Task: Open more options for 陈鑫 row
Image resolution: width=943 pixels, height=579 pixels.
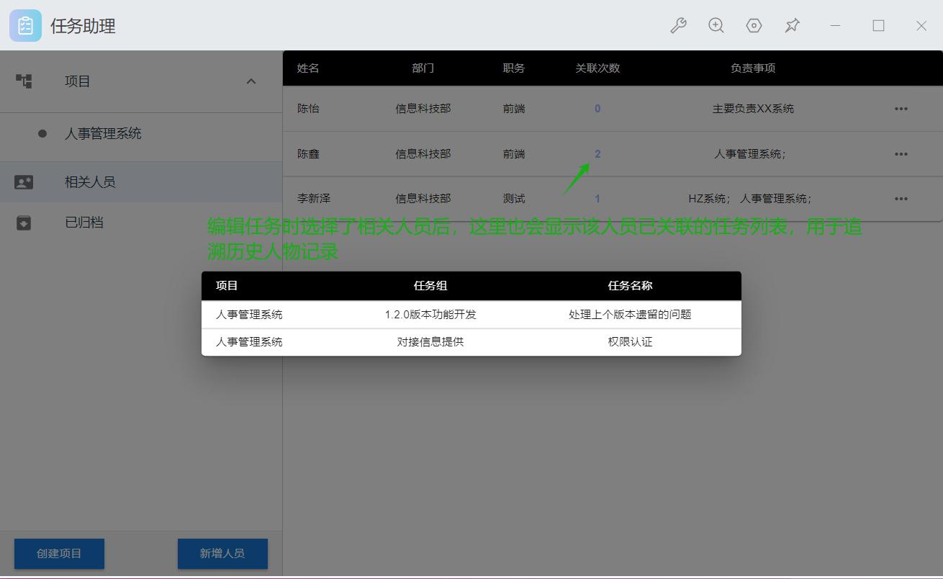Action: tap(901, 154)
